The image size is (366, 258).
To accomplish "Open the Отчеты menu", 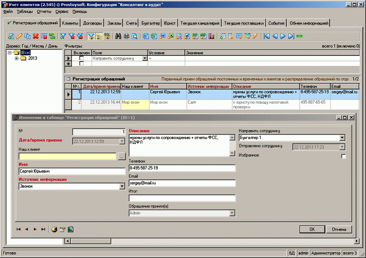I will click(x=43, y=11).
